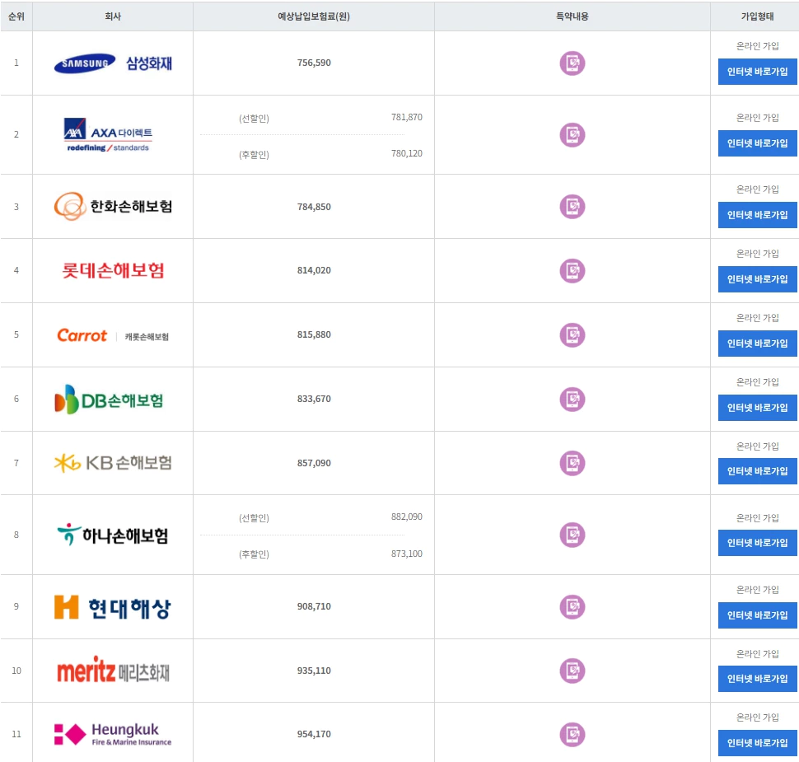Click 온라인 가입 label in Heungkuk row
The image size is (799, 762).
coord(757,718)
